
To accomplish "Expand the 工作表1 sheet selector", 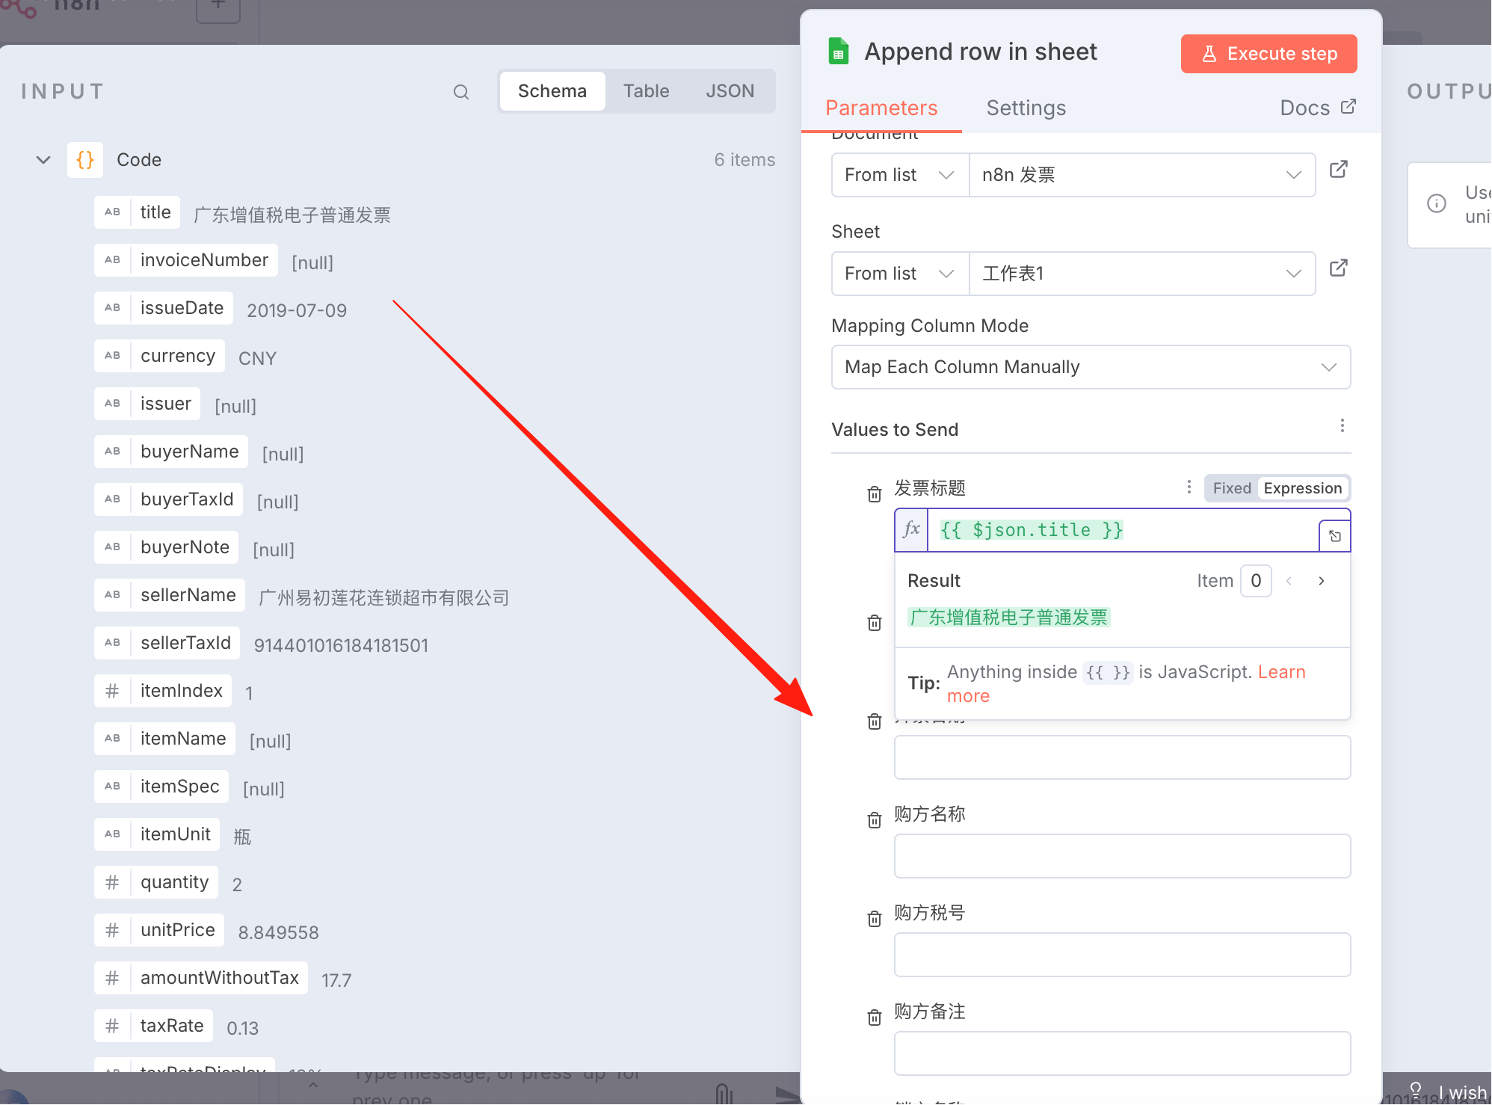I will (x=1142, y=274).
